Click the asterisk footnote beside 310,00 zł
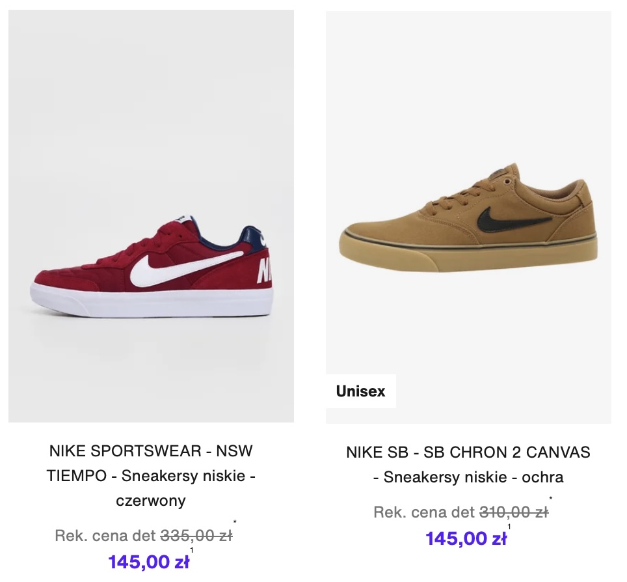The height and width of the screenshot is (582, 627). click(x=551, y=499)
